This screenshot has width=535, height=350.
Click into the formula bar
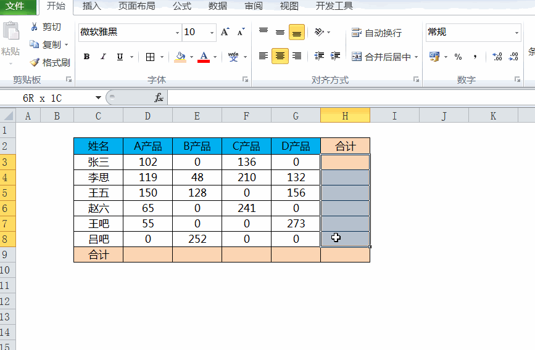351,98
